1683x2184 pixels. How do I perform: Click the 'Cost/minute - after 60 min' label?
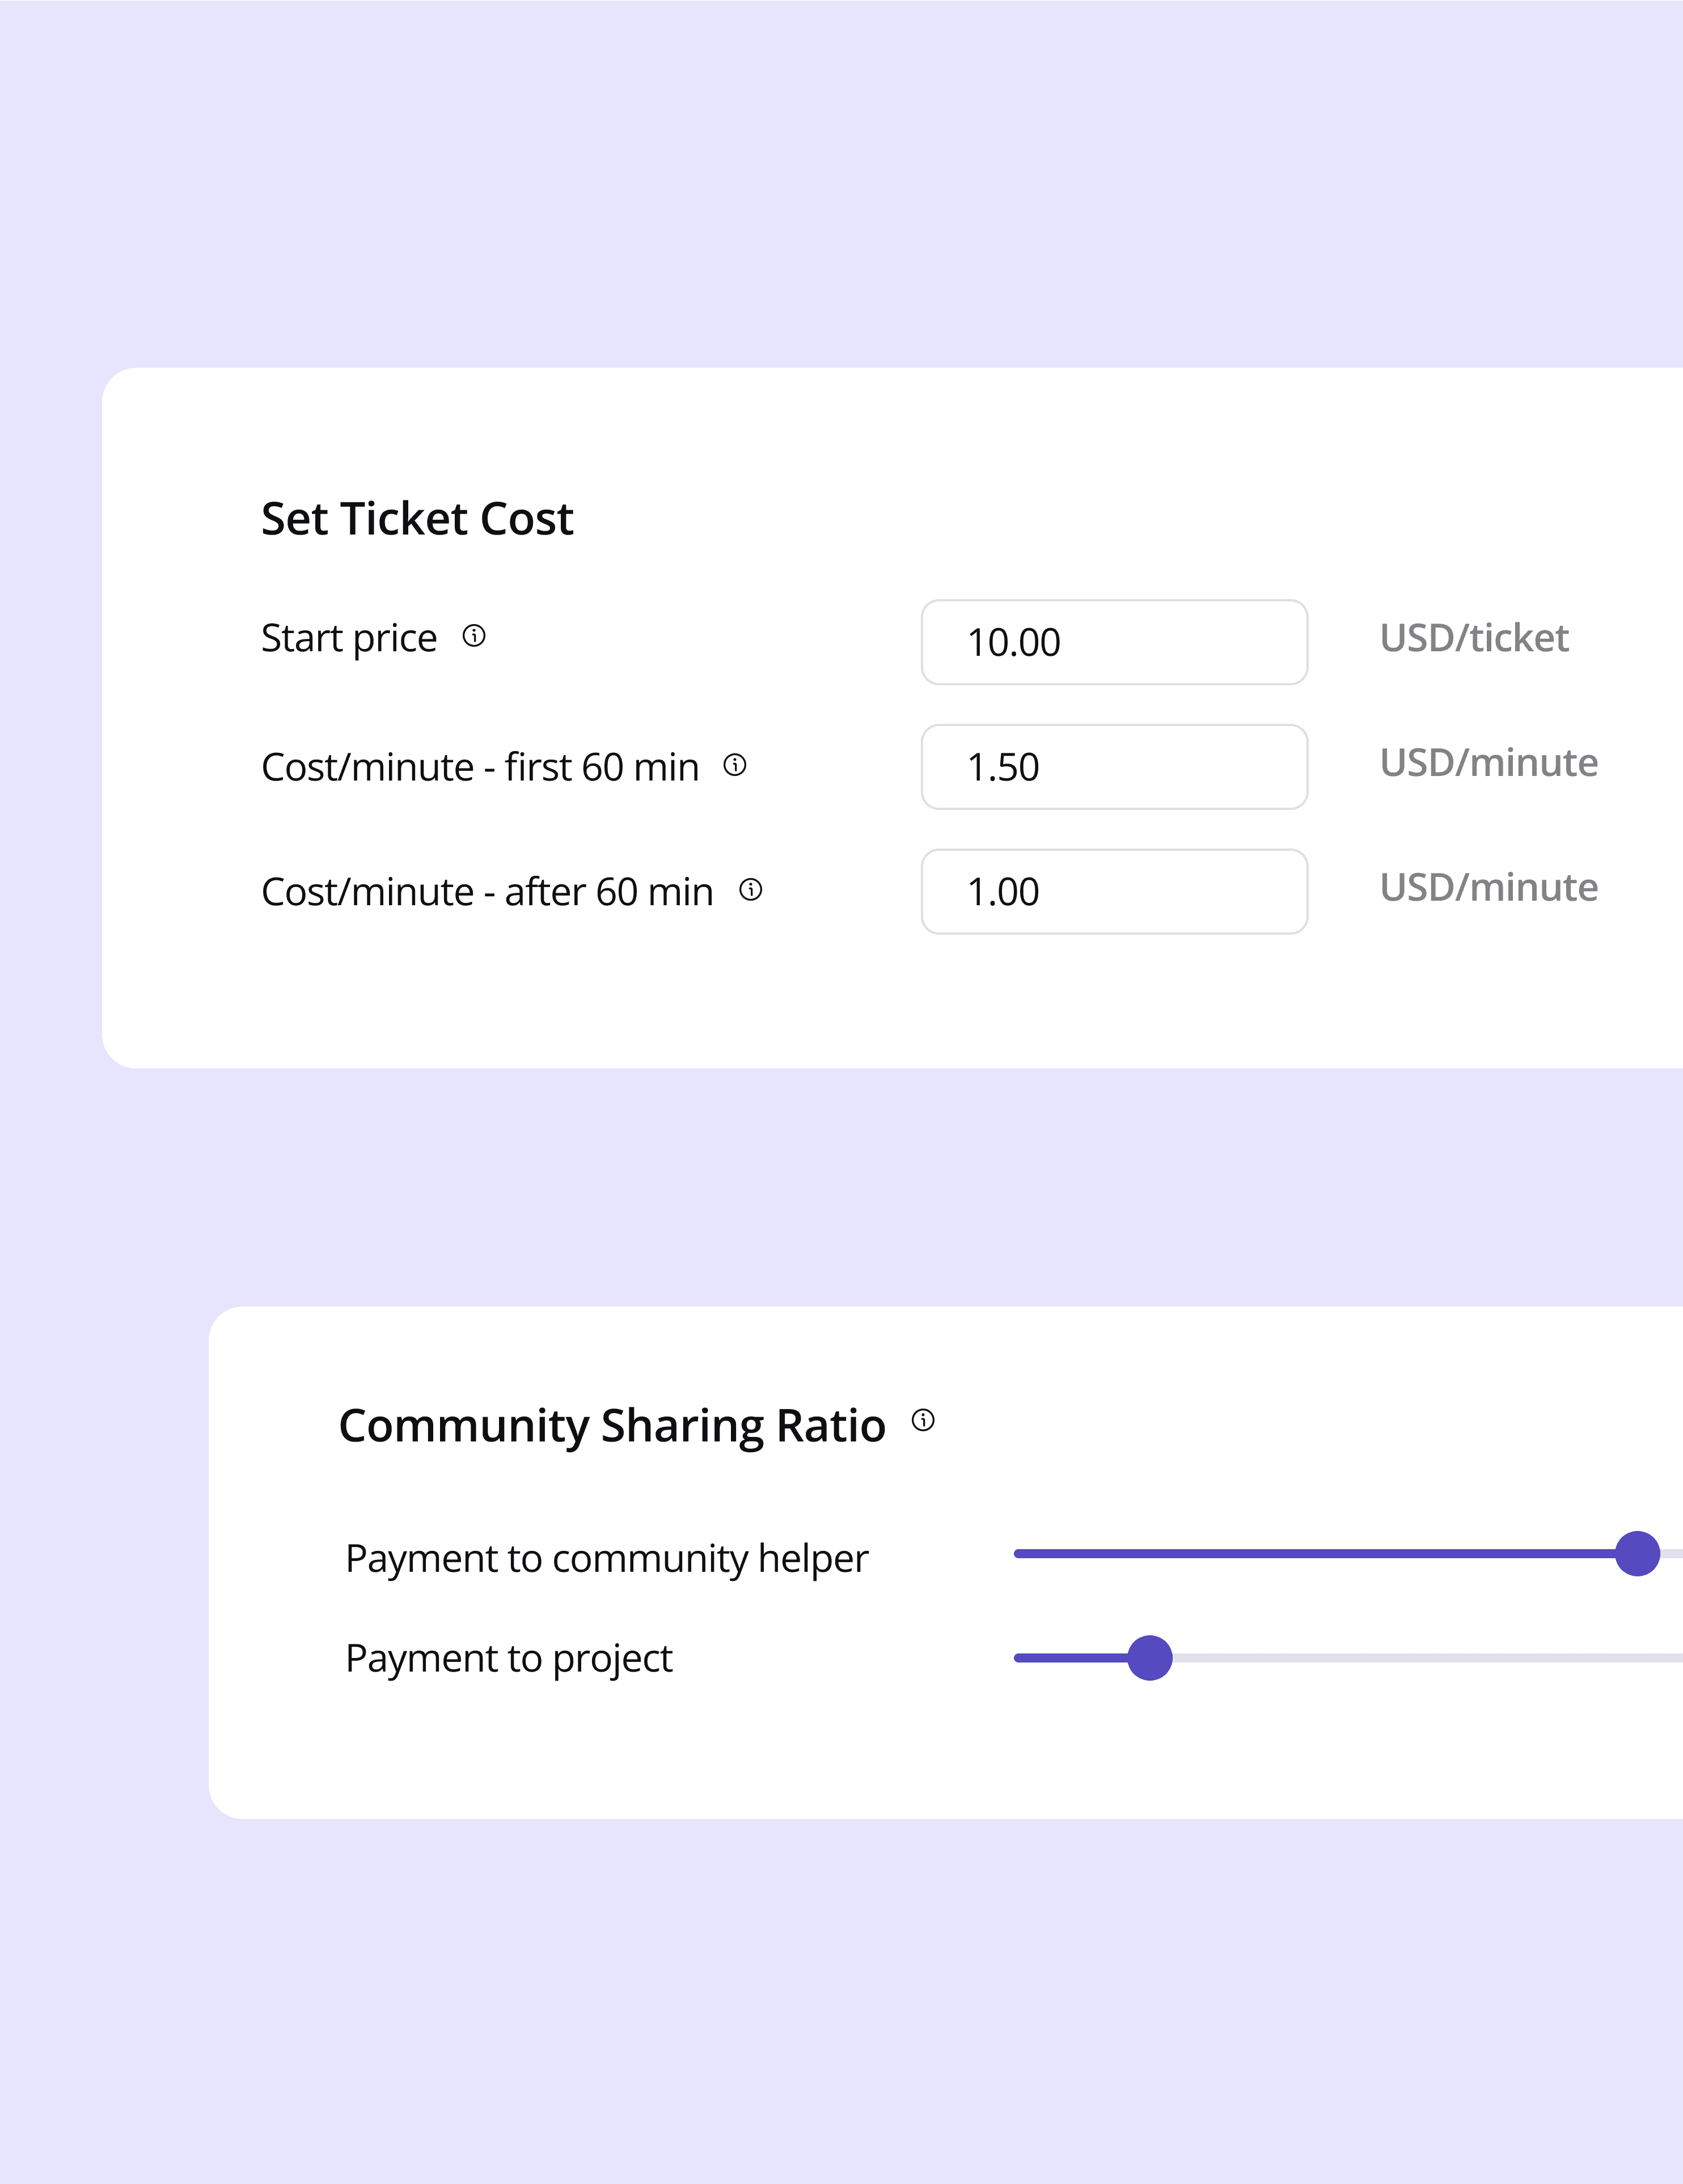(487, 892)
